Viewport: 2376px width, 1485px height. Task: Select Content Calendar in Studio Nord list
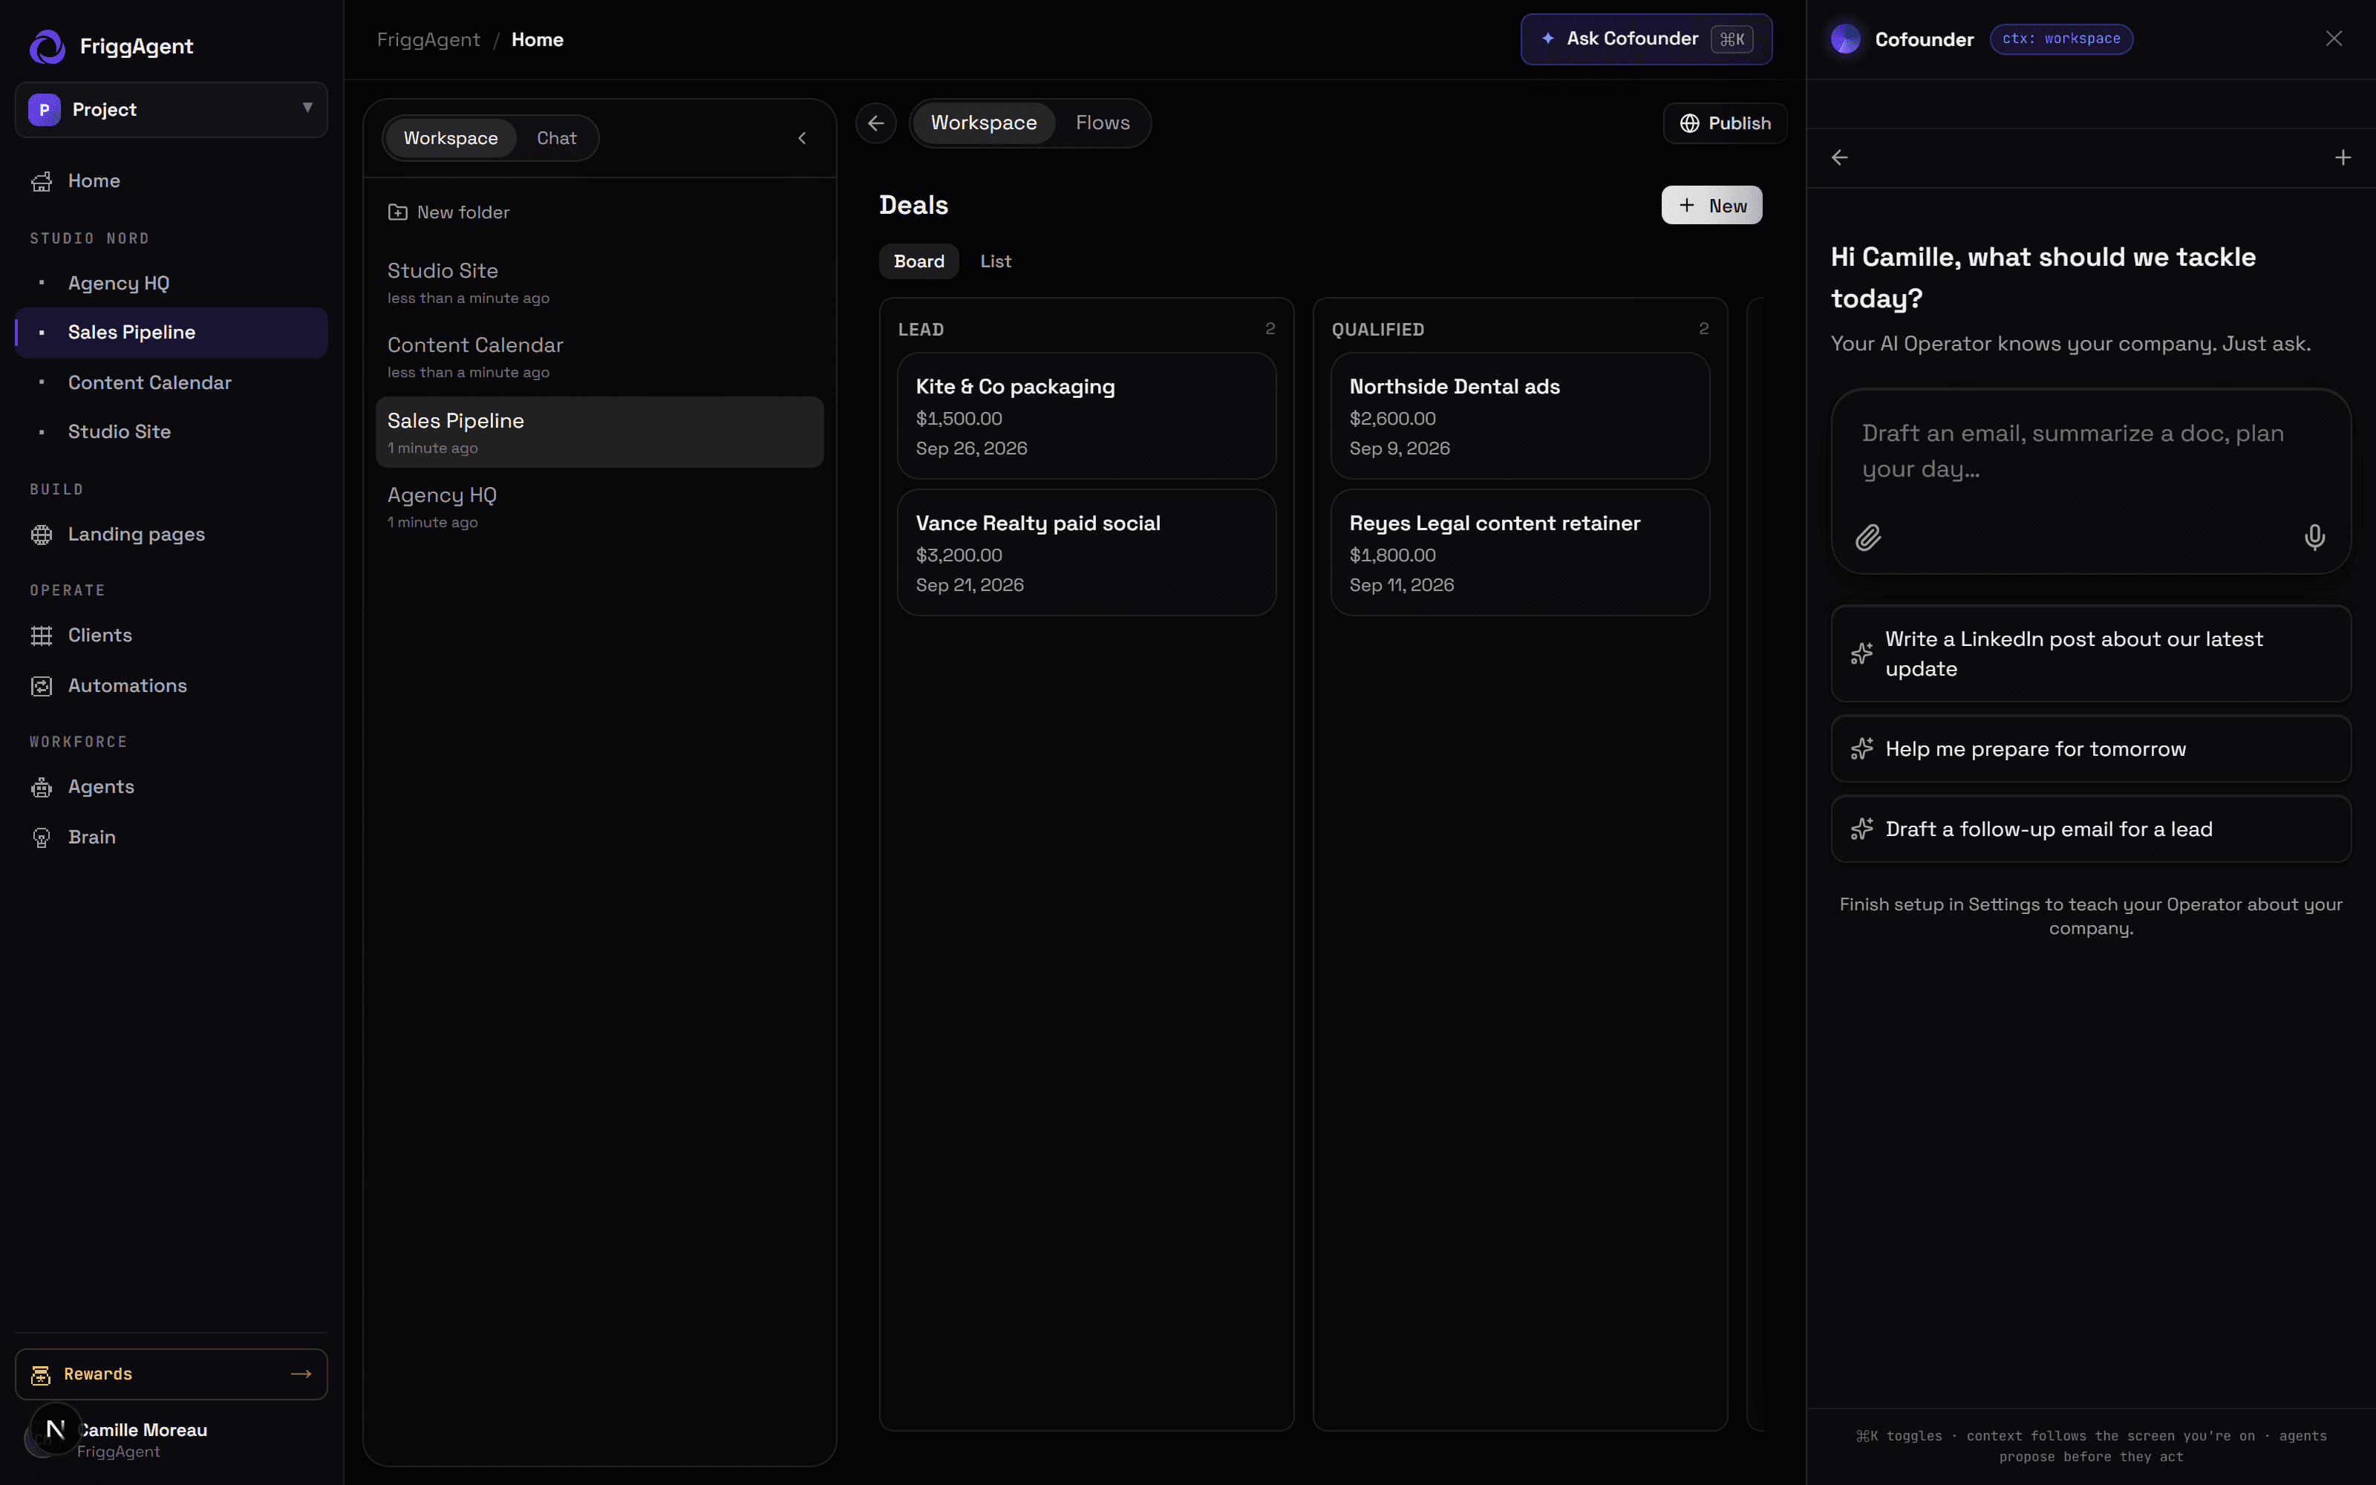171,382
